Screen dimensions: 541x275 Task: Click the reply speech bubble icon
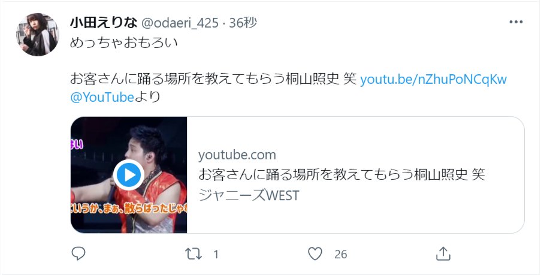point(78,254)
